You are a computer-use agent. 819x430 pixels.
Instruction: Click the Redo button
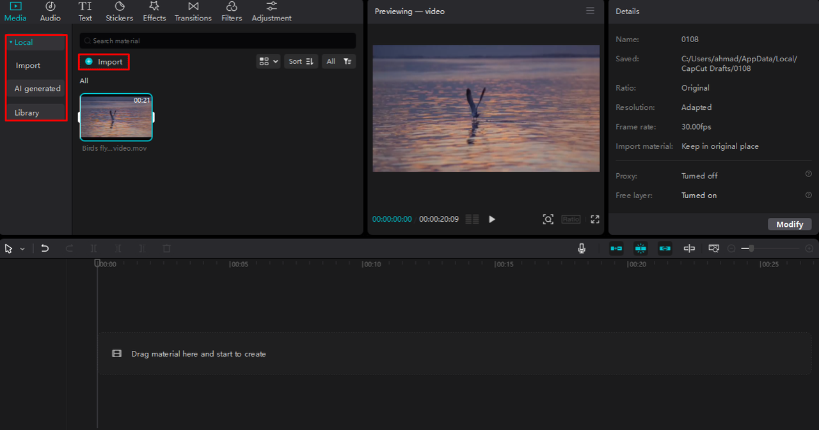point(69,249)
